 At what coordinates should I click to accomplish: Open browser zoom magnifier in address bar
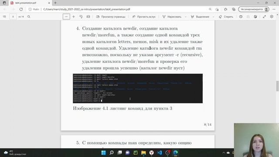pyautogui.click(x=210, y=9)
